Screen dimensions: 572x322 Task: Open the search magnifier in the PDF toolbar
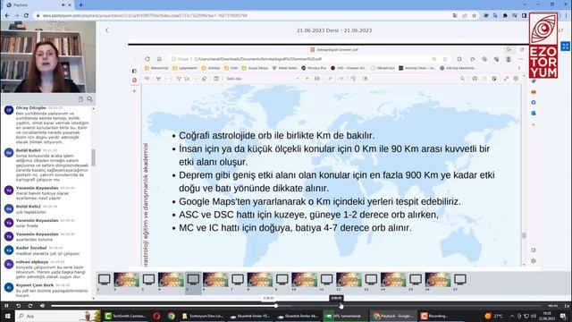click(x=462, y=79)
